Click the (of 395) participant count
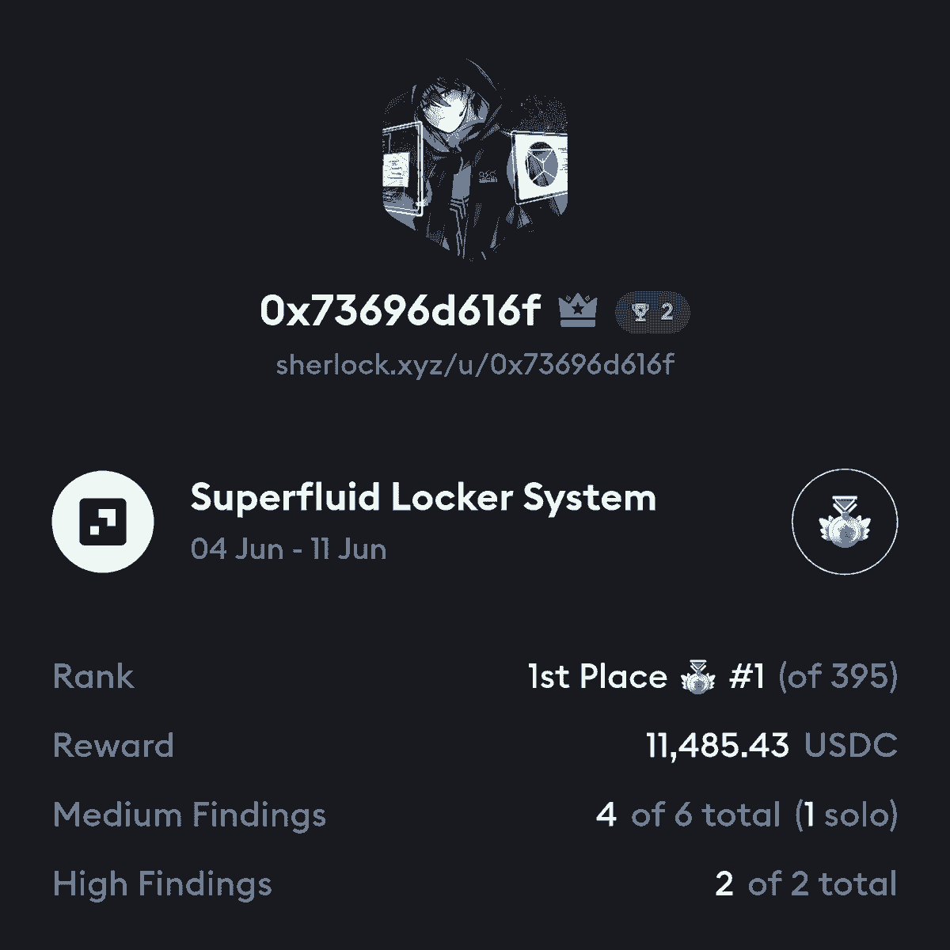Viewport: 950px width, 950px height. click(x=838, y=677)
